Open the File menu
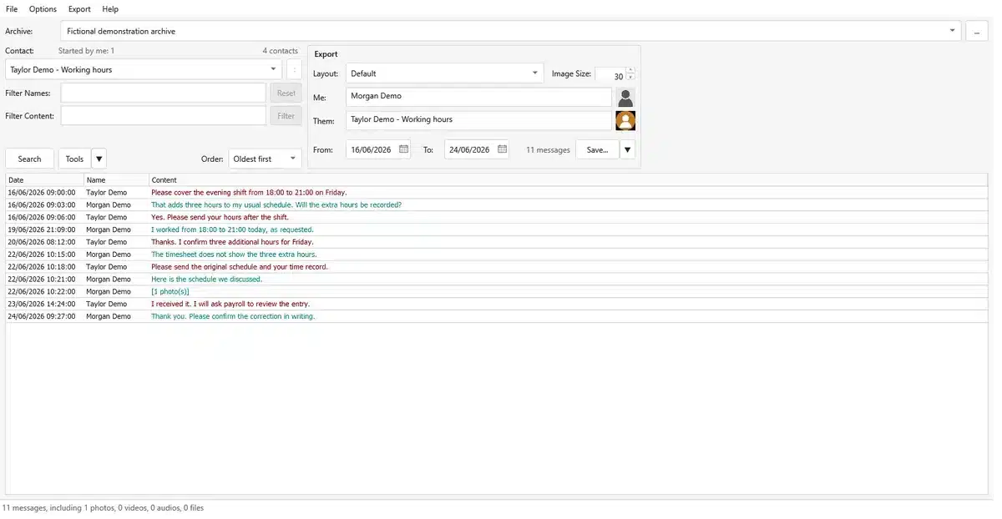 tap(12, 9)
